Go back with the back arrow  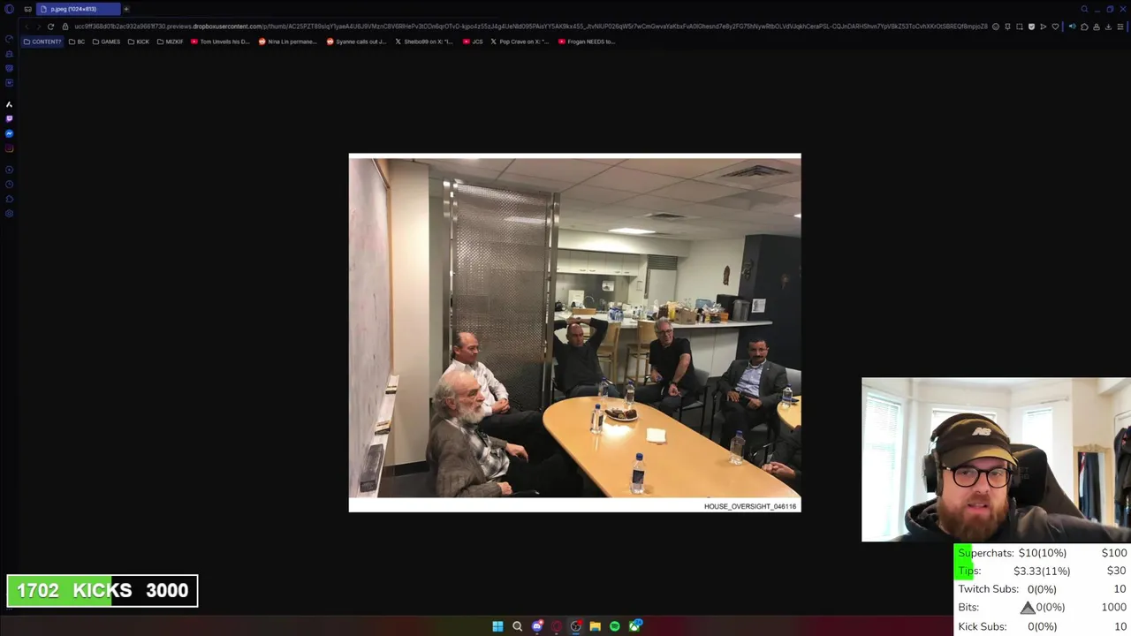coord(26,26)
